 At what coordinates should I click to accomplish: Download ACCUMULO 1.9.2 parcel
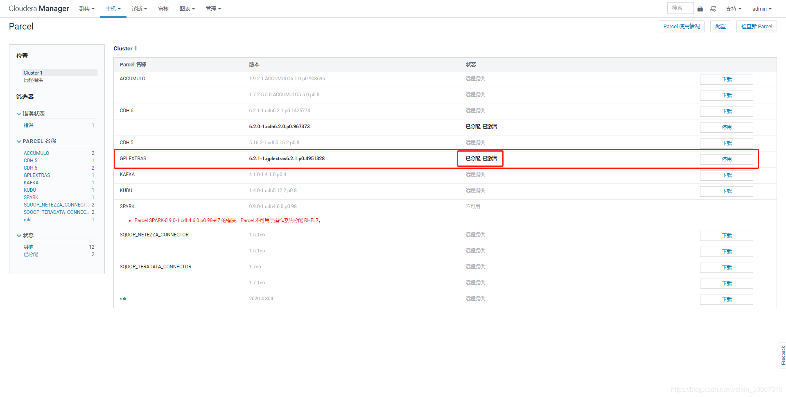point(726,79)
